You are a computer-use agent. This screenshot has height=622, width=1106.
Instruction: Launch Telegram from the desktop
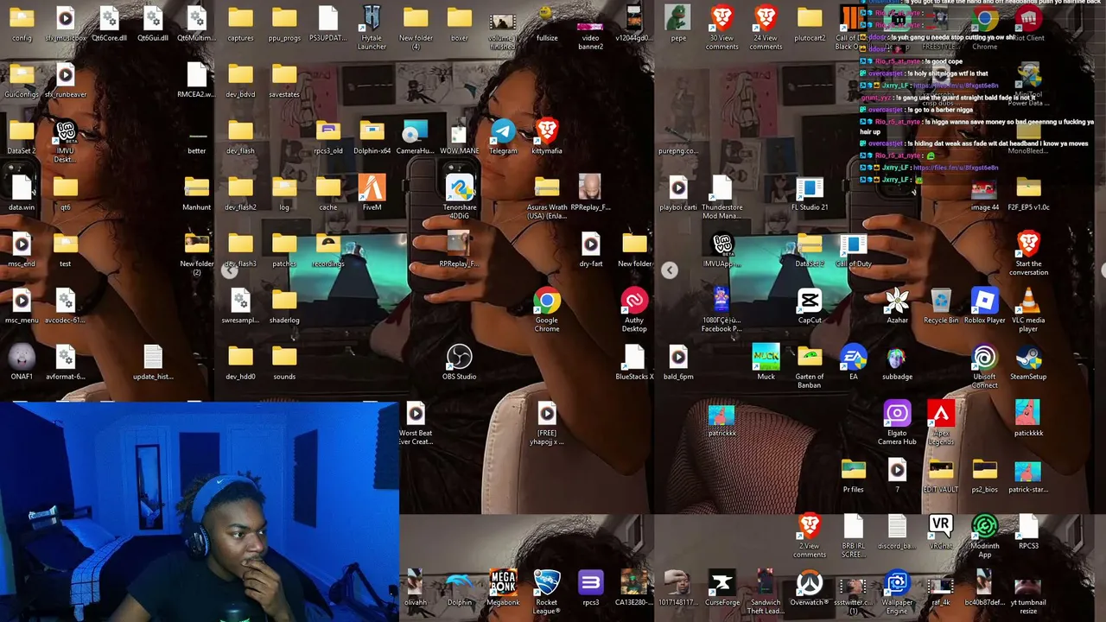pyautogui.click(x=503, y=131)
